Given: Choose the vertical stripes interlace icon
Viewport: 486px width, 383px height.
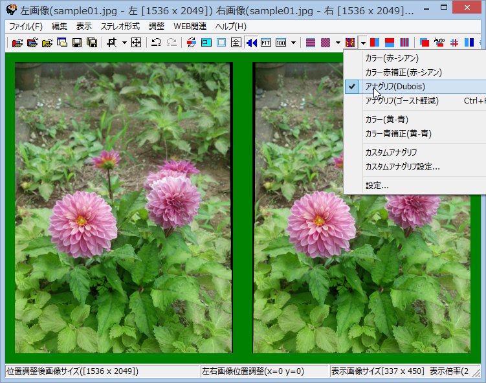Looking at the screenshot, I should click(x=404, y=43).
